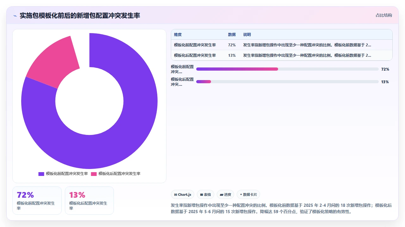Select the 13% data card
The width and height of the screenshot is (405, 227).
(x=89, y=201)
